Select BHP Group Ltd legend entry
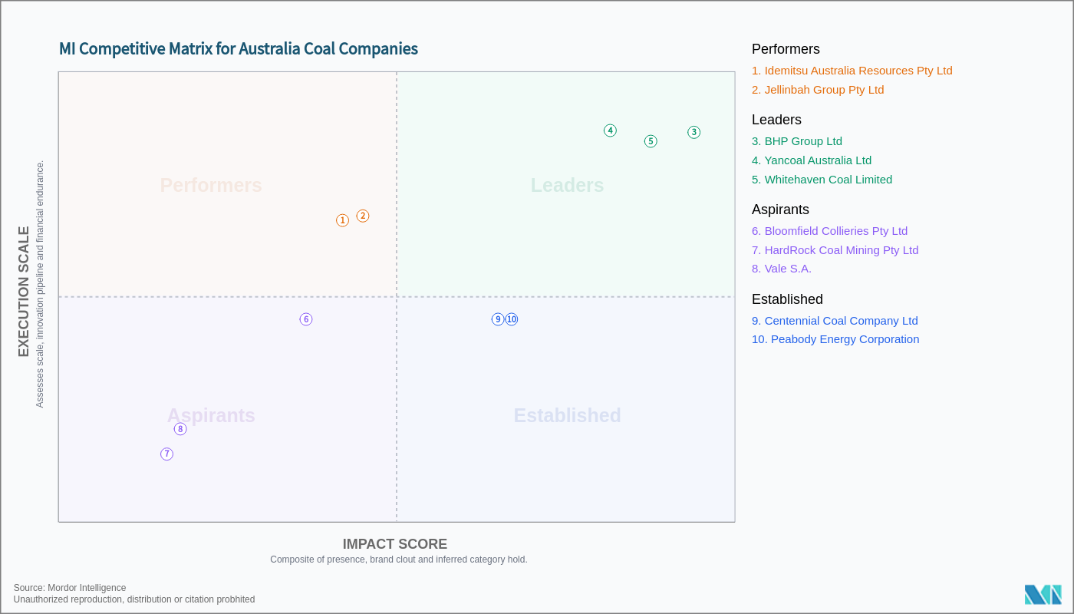Viewport: 1074px width, 614px height. (x=796, y=141)
